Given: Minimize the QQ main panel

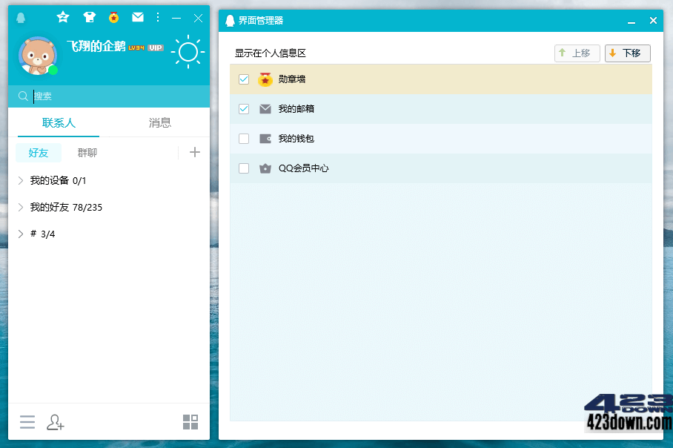Looking at the screenshot, I should 176,18.
